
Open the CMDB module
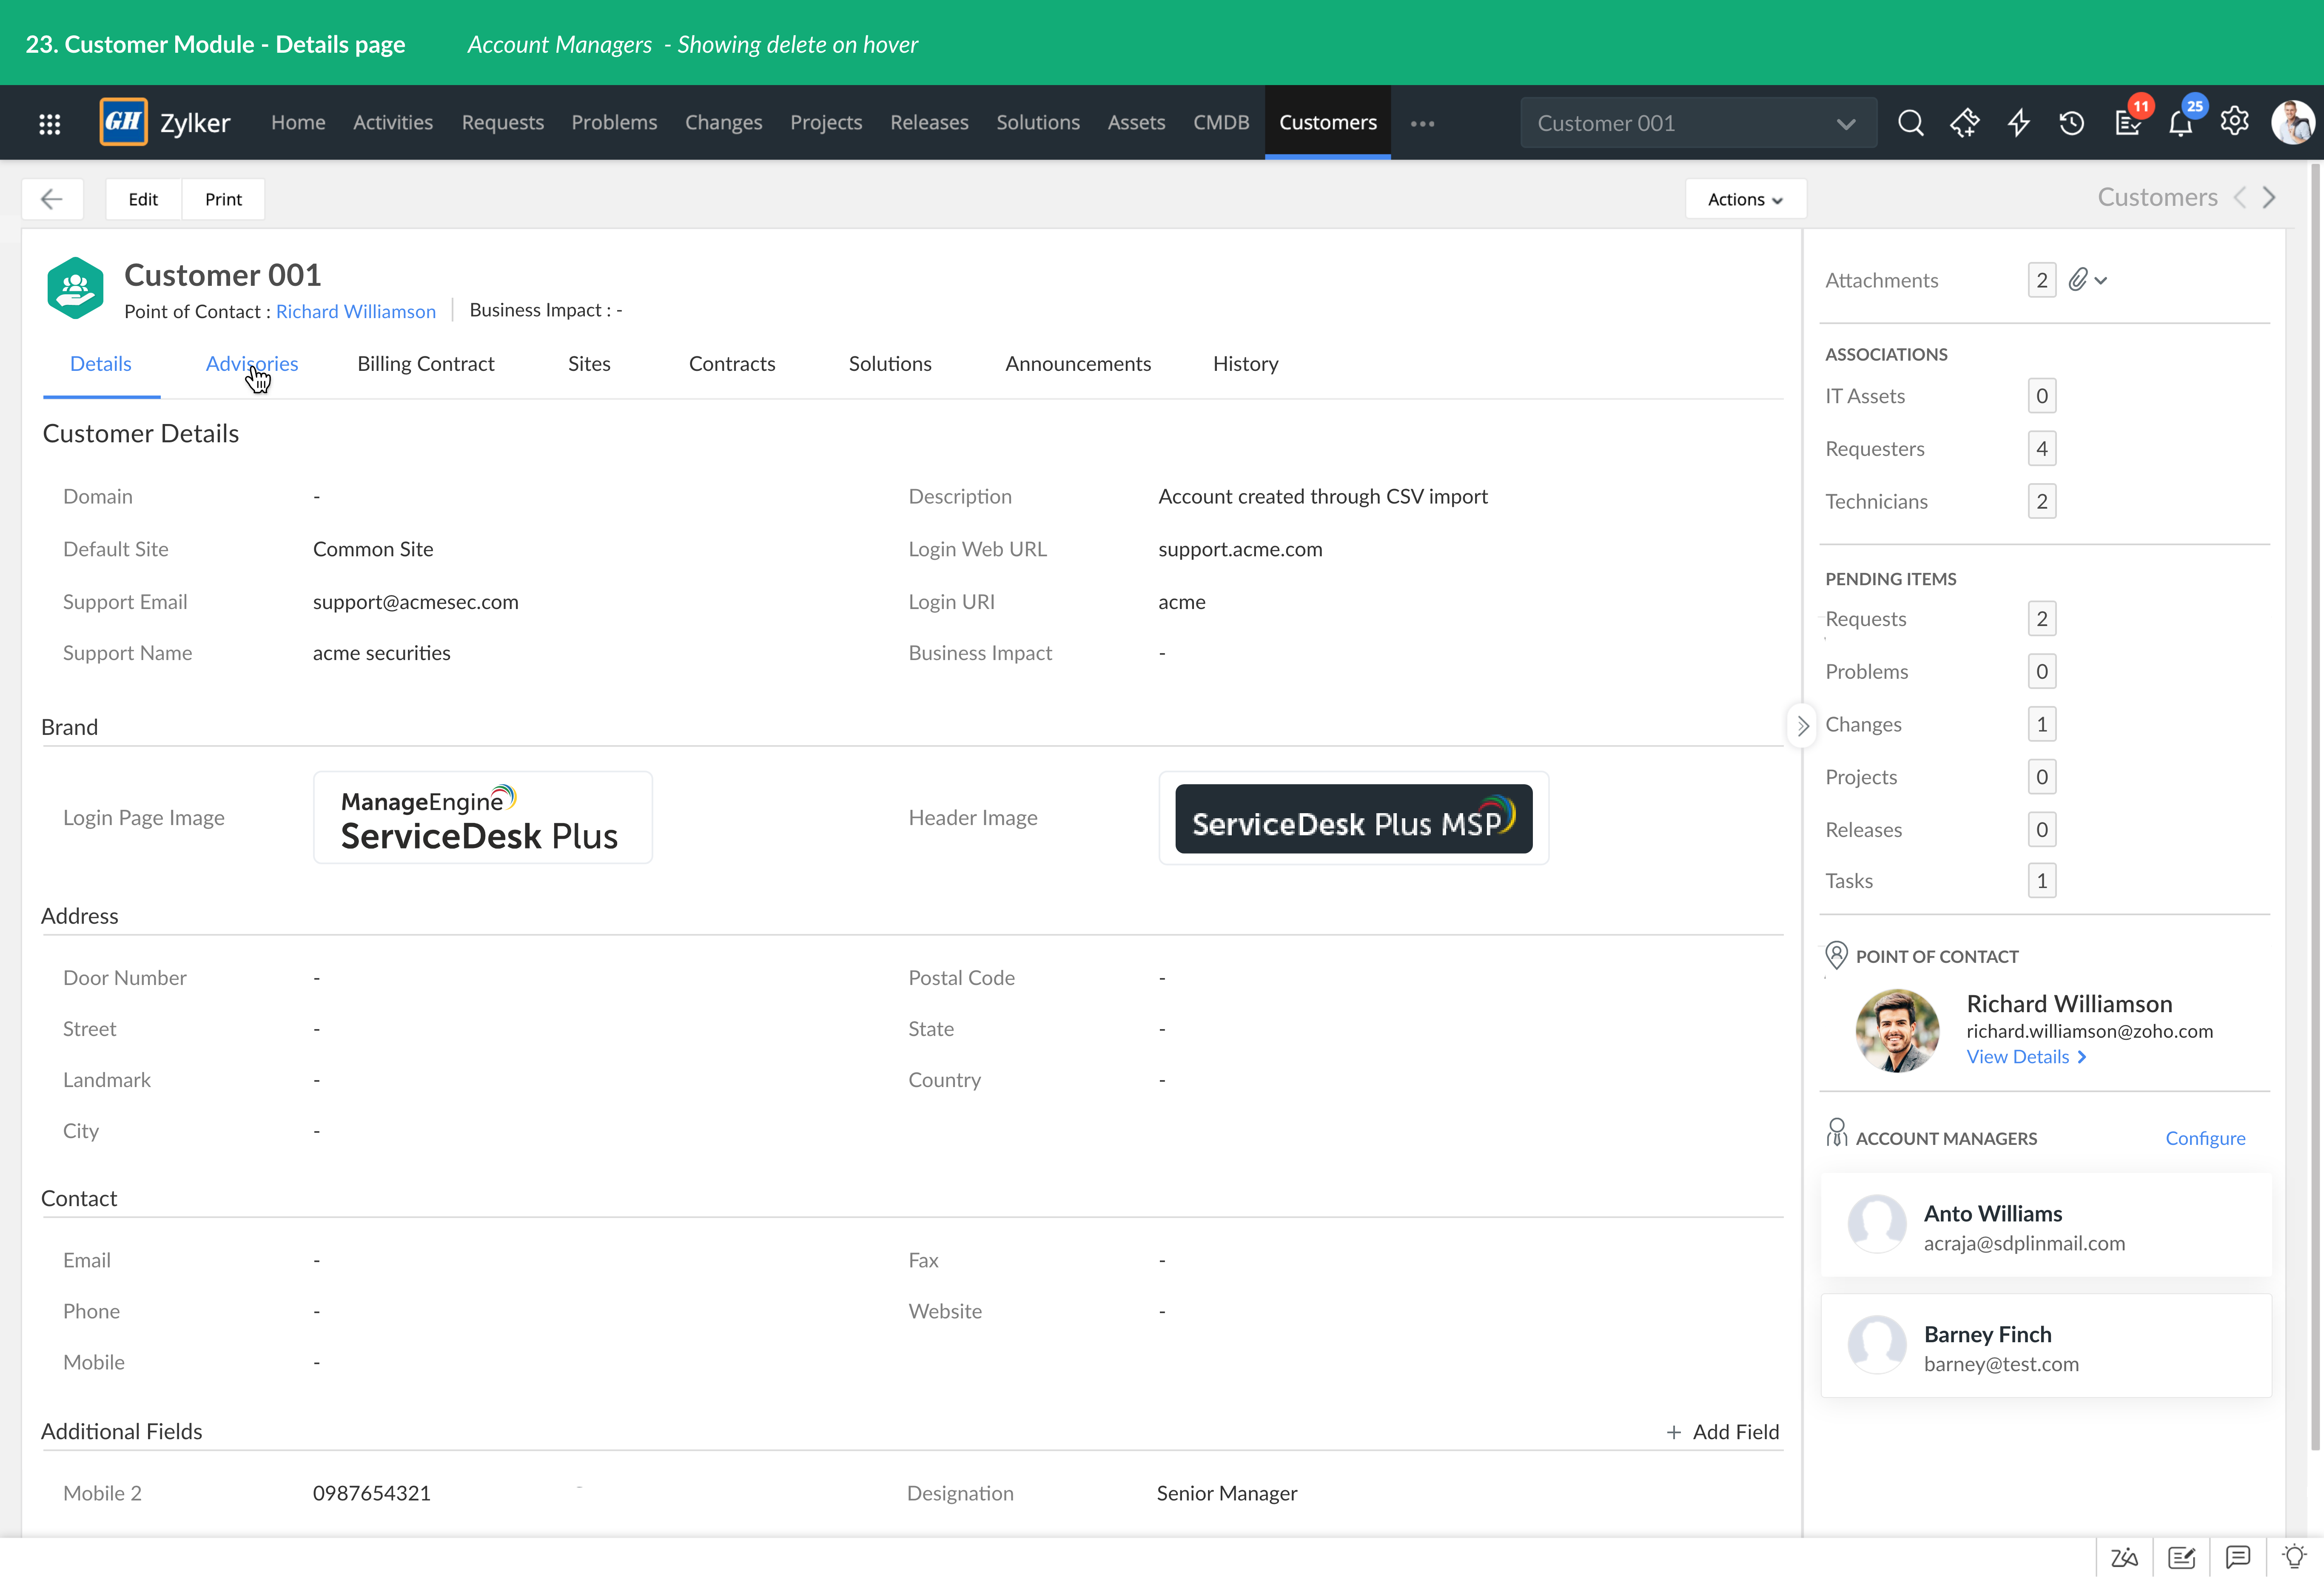pos(1221,123)
